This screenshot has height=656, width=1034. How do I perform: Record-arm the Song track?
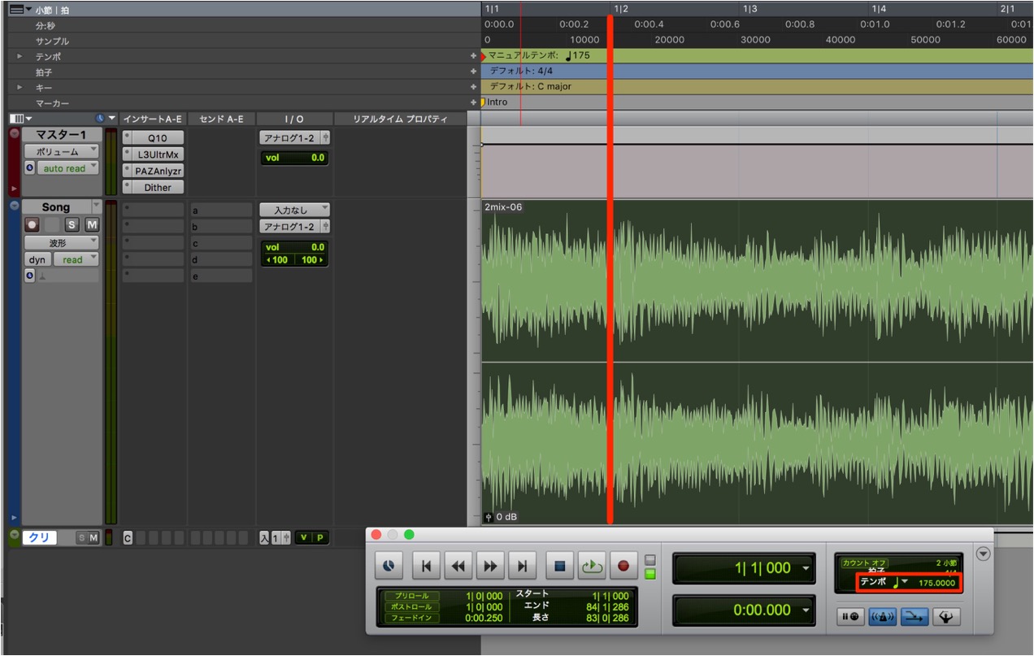click(32, 224)
